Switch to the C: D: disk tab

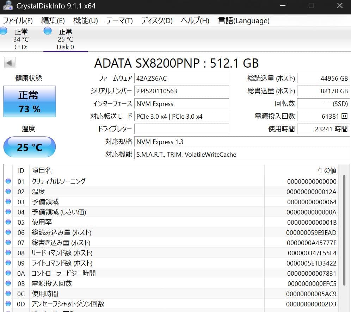point(21,39)
